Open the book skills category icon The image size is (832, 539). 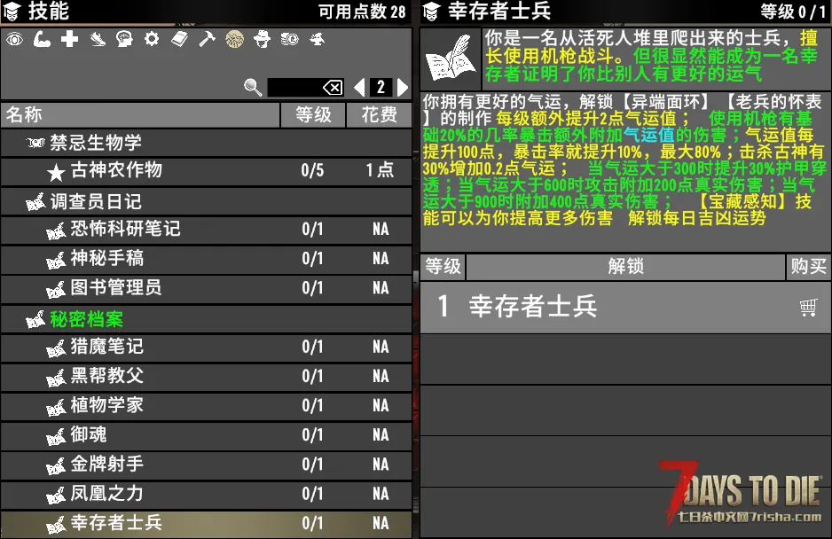[179, 39]
